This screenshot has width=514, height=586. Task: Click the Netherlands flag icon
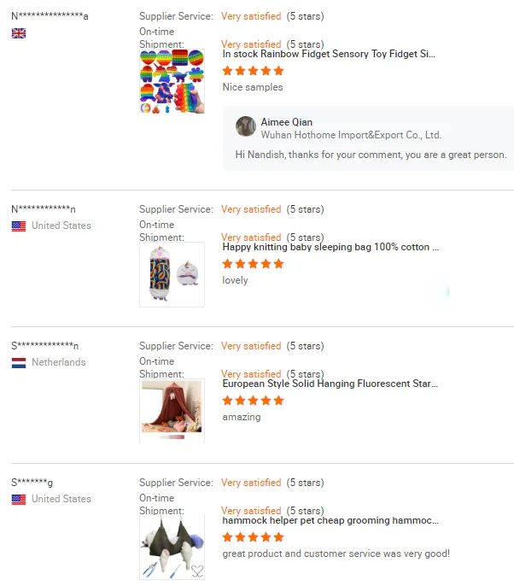point(19,363)
